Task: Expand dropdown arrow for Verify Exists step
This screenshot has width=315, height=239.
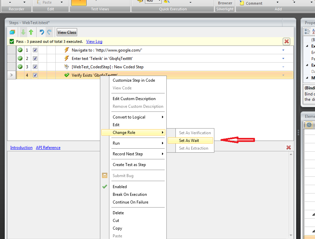Action: click(x=283, y=75)
